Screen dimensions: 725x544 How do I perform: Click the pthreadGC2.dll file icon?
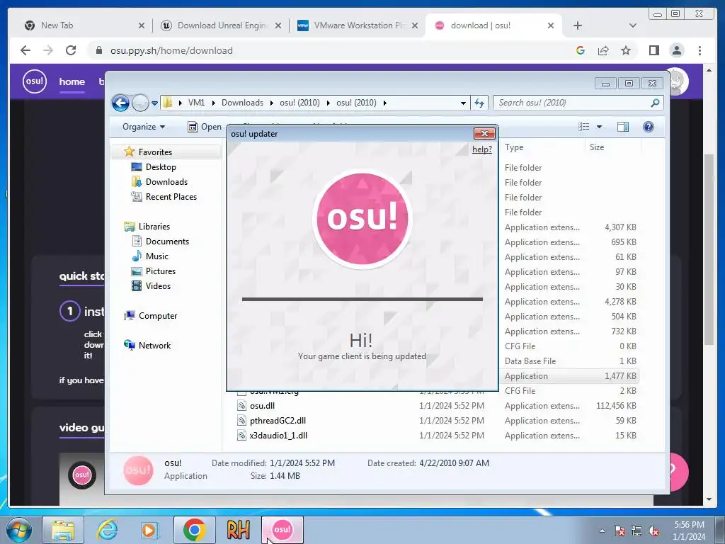(241, 421)
